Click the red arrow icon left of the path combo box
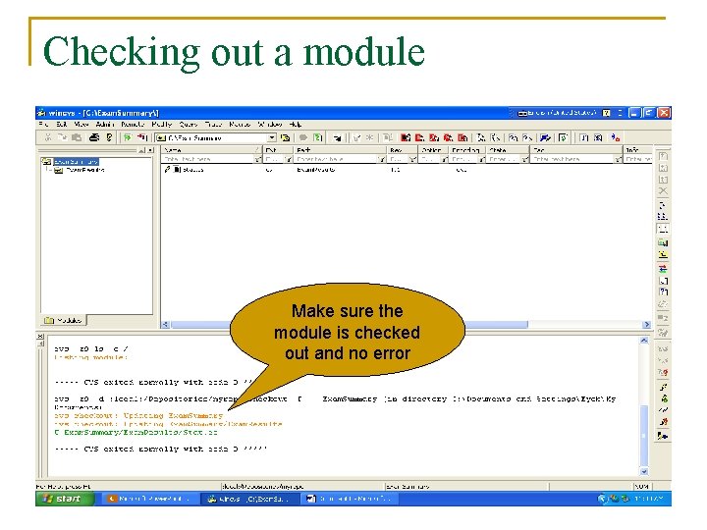Viewport: 707px width, 530px height. [142, 137]
